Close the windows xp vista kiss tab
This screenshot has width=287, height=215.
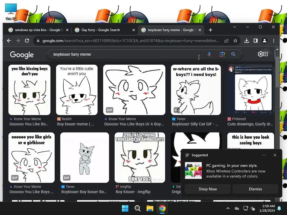pyautogui.click(x=67, y=30)
